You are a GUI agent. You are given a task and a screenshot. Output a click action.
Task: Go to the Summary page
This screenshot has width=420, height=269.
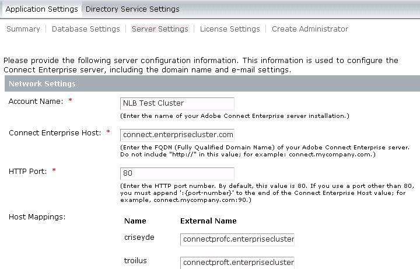click(x=23, y=29)
